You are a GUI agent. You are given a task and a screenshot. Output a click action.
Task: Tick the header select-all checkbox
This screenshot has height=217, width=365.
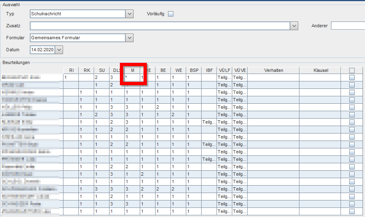[x=352, y=70]
